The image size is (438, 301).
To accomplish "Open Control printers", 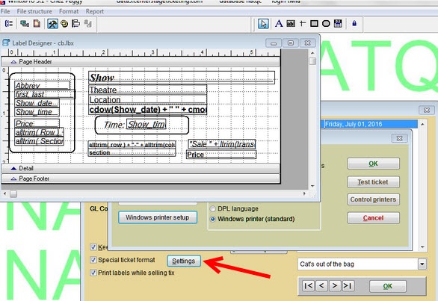I will point(374,199).
